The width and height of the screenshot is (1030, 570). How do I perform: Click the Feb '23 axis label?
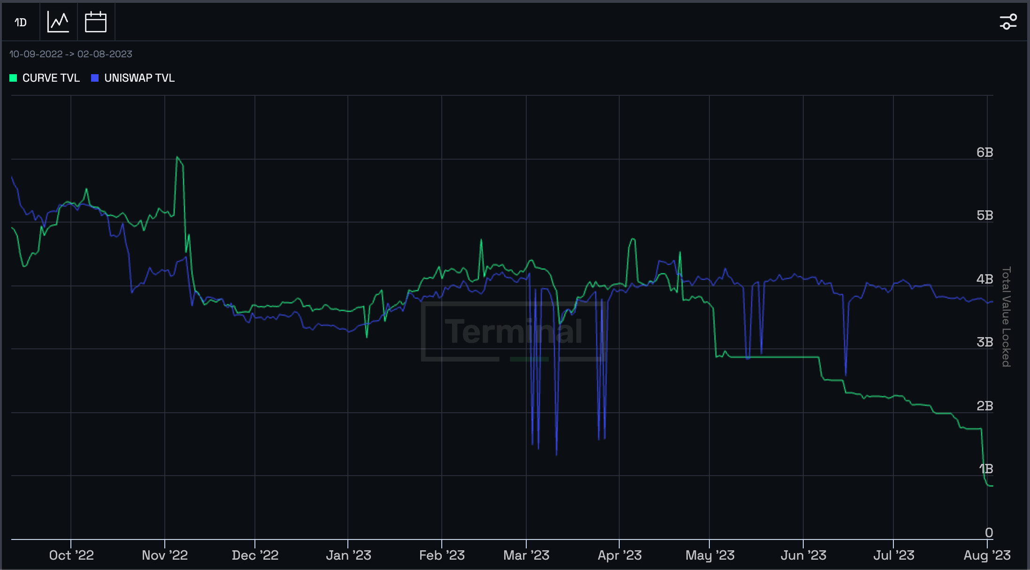point(442,555)
